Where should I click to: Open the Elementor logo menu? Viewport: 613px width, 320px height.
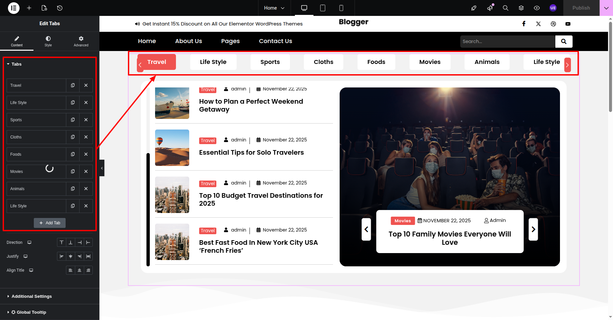pyautogui.click(x=14, y=8)
